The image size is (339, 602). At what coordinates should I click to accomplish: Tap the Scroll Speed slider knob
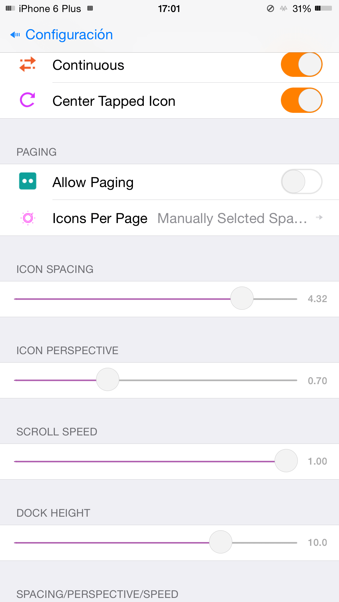point(286,461)
